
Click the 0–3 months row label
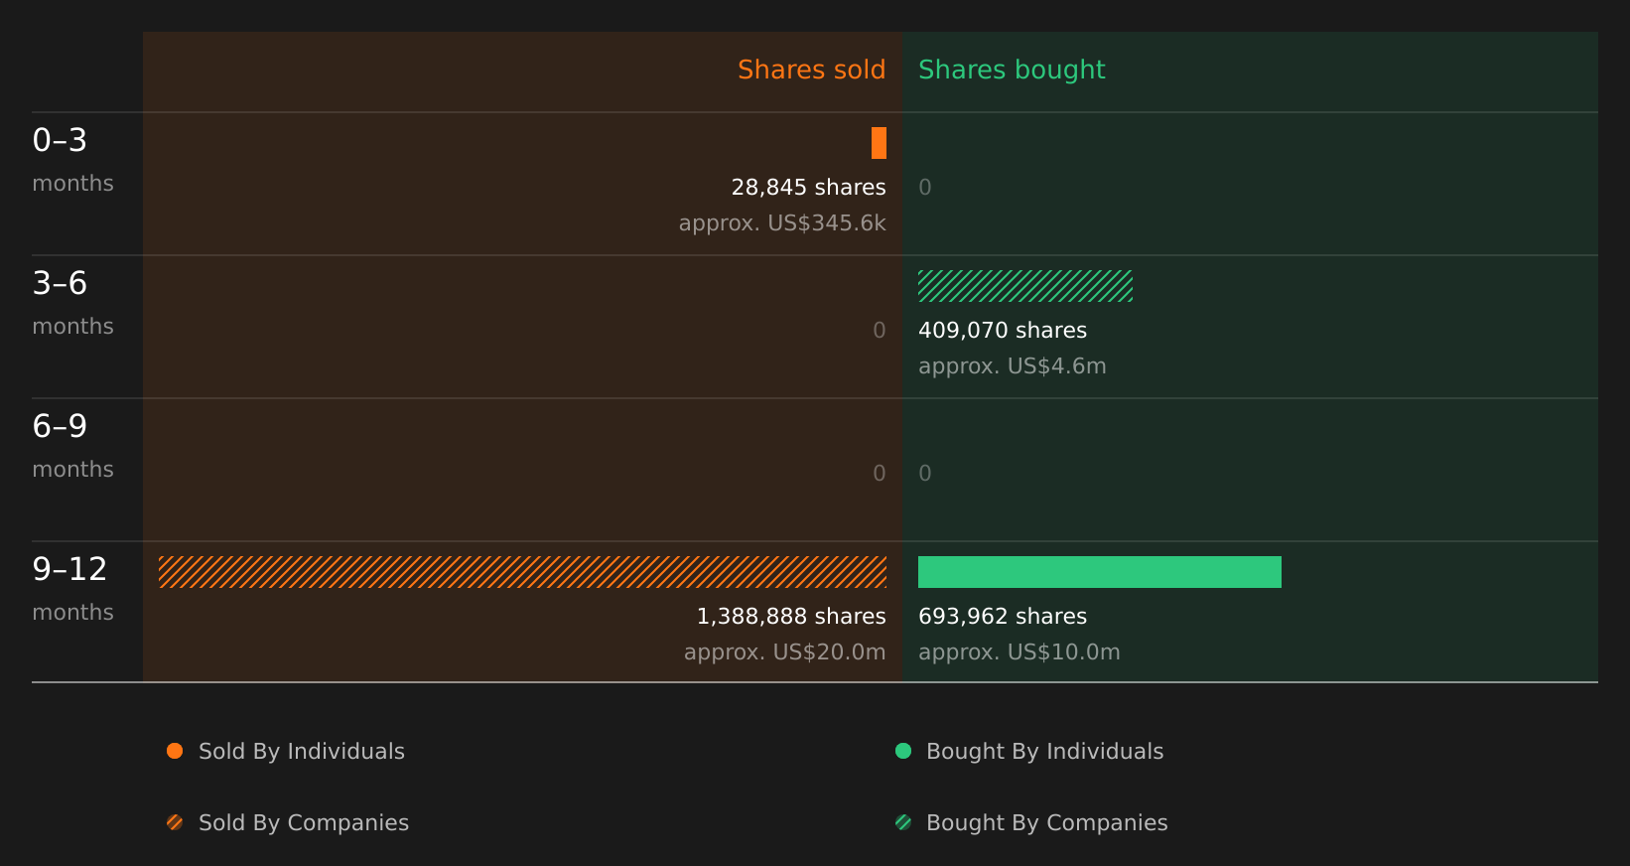coord(72,160)
